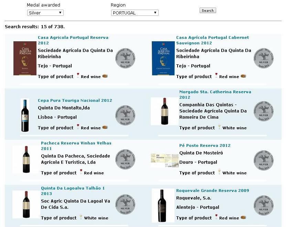Click red wine glass icon for Cepa Pura
Image resolution: width=286 pixels, height=227 pixels.
click(x=78, y=127)
